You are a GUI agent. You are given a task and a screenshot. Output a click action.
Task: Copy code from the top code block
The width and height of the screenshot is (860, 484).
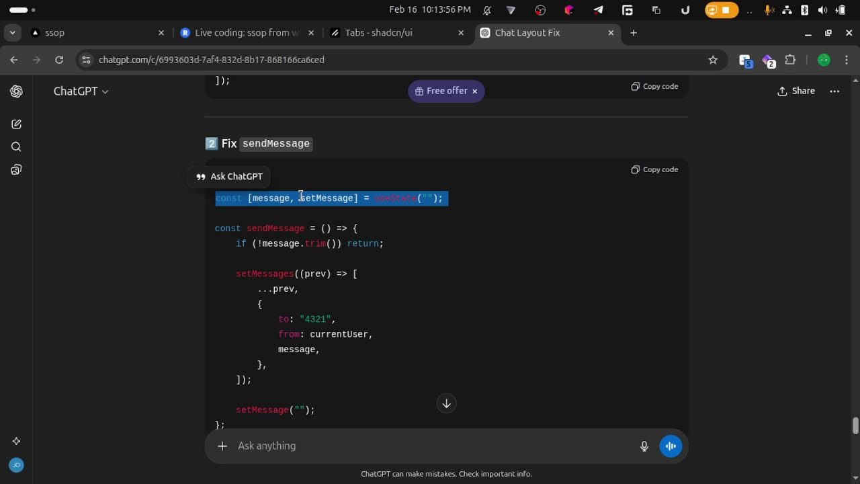(x=654, y=86)
